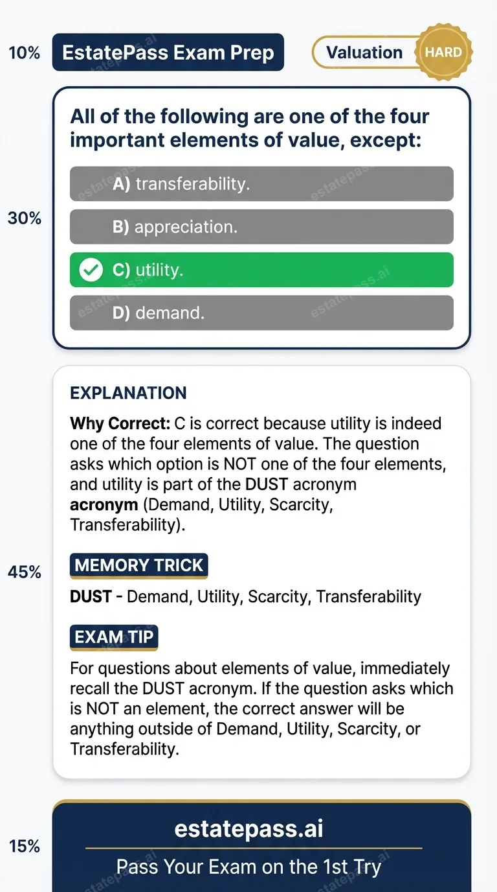Click the MEMORY TRICK badge
Screen dimensions: 497x892
click(x=138, y=565)
